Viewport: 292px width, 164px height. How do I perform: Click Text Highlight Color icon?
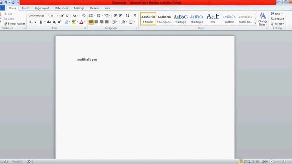[x=74, y=22]
